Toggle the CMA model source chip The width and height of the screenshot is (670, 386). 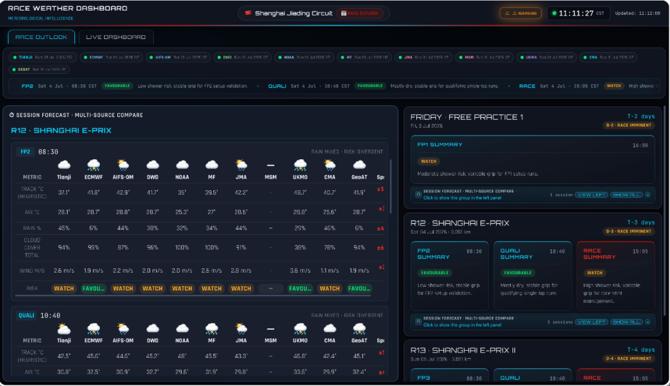[609, 57]
